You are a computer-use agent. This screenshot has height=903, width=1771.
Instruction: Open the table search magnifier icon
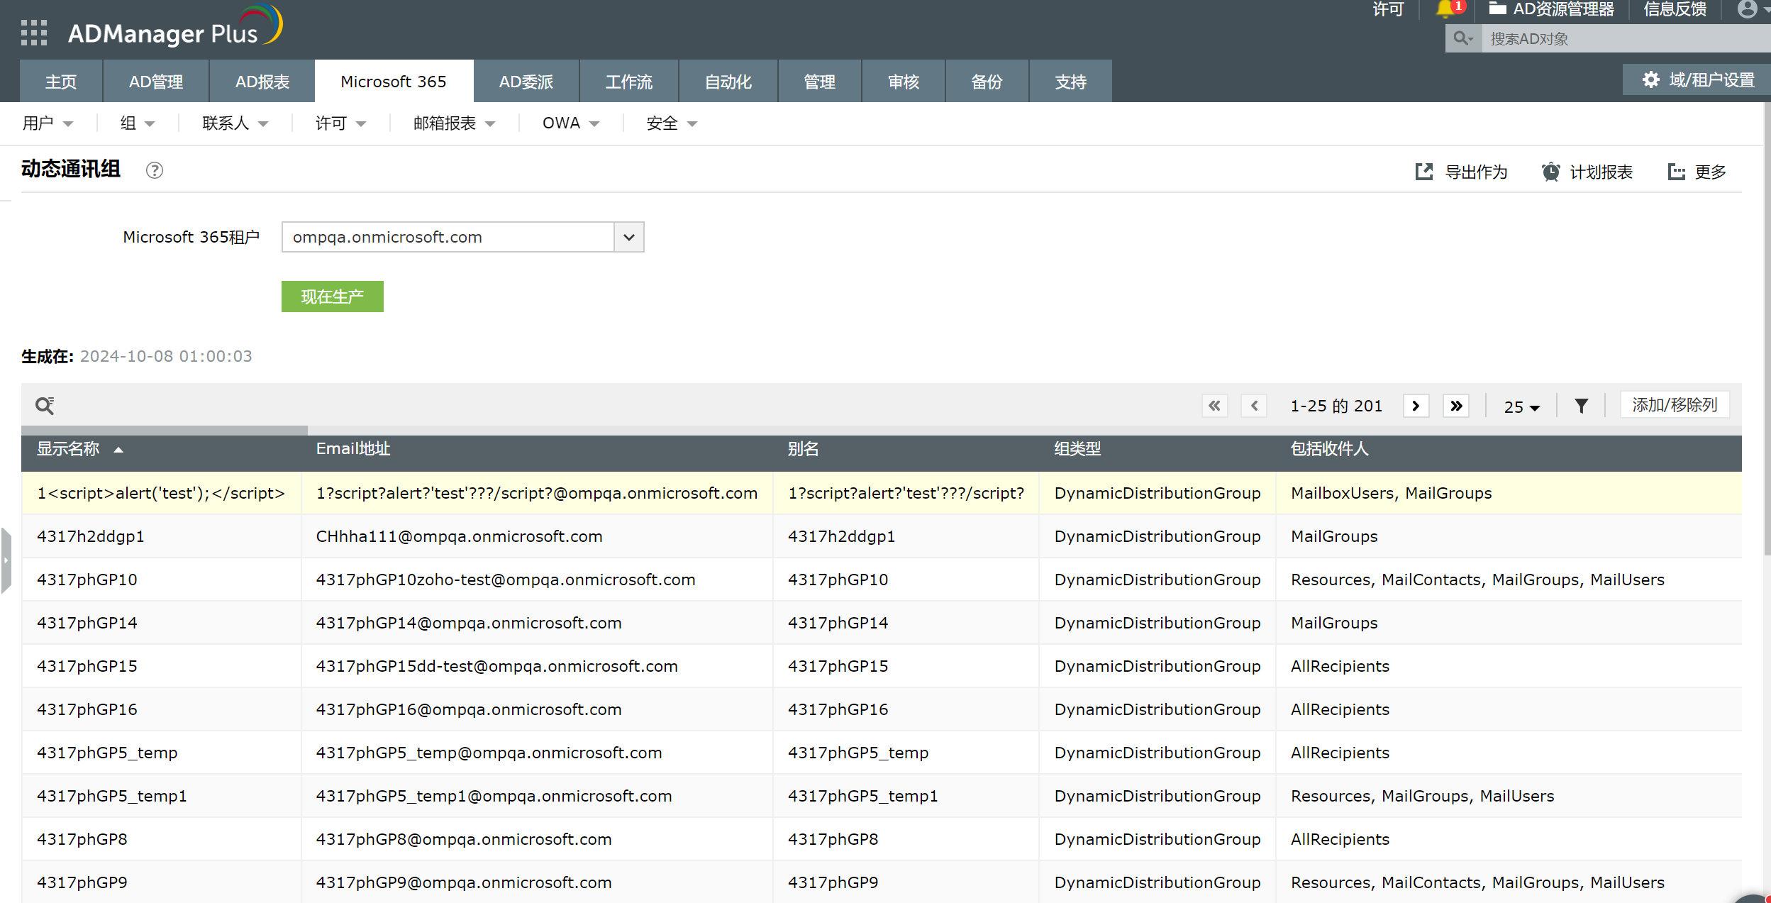click(x=45, y=406)
